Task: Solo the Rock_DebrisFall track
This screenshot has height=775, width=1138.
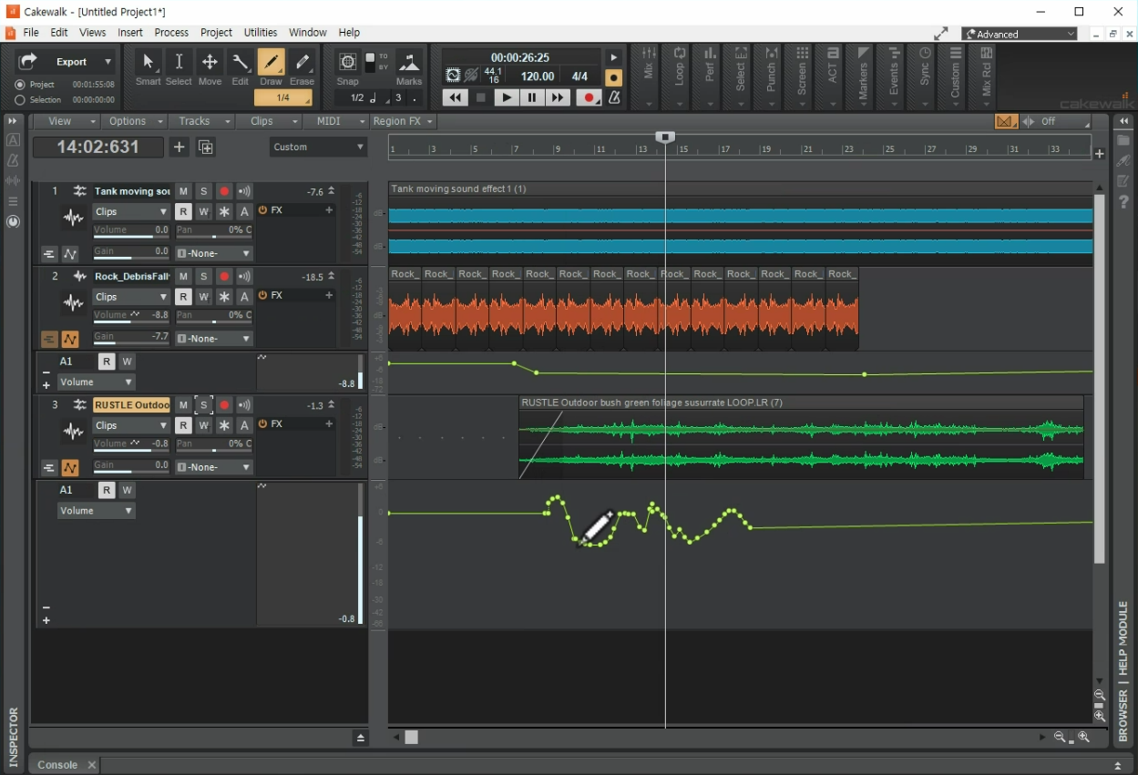Action: click(203, 276)
